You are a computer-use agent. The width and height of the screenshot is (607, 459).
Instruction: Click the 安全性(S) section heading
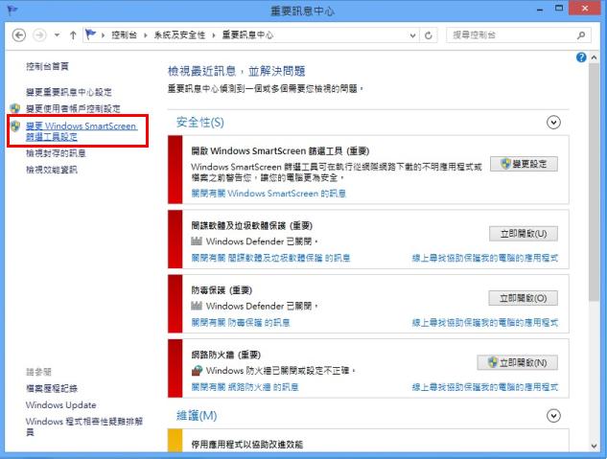coord(200,123)
